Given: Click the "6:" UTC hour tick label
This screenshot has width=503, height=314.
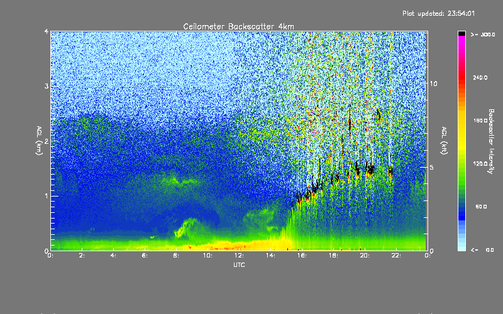Looking at the screenshot, I should pos(145,256).
